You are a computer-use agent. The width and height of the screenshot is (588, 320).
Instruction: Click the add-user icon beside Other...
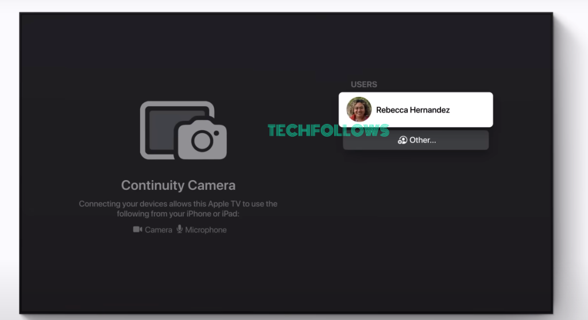click(x=403, y=140)
